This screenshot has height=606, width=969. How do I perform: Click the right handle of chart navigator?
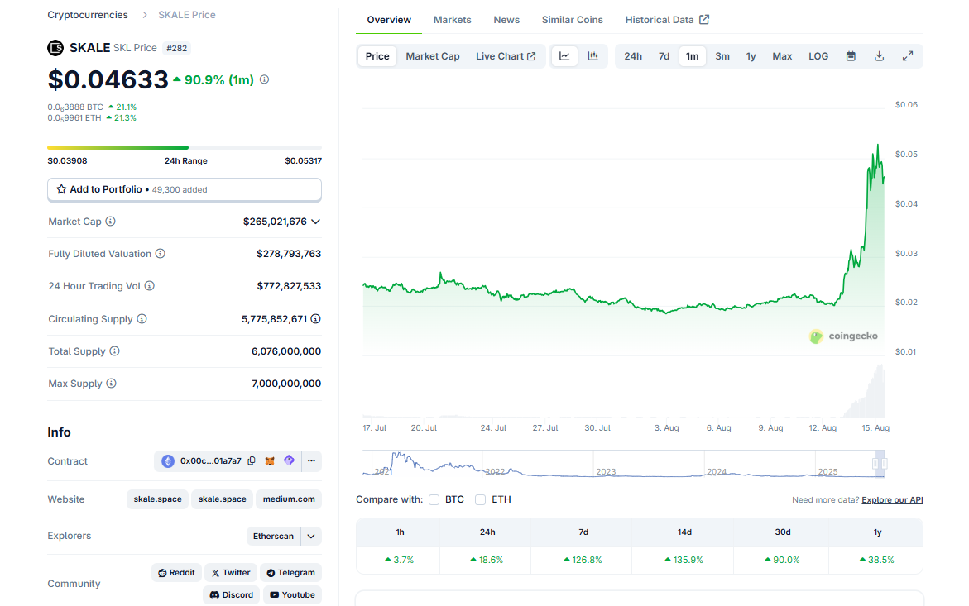click(885, 464)
